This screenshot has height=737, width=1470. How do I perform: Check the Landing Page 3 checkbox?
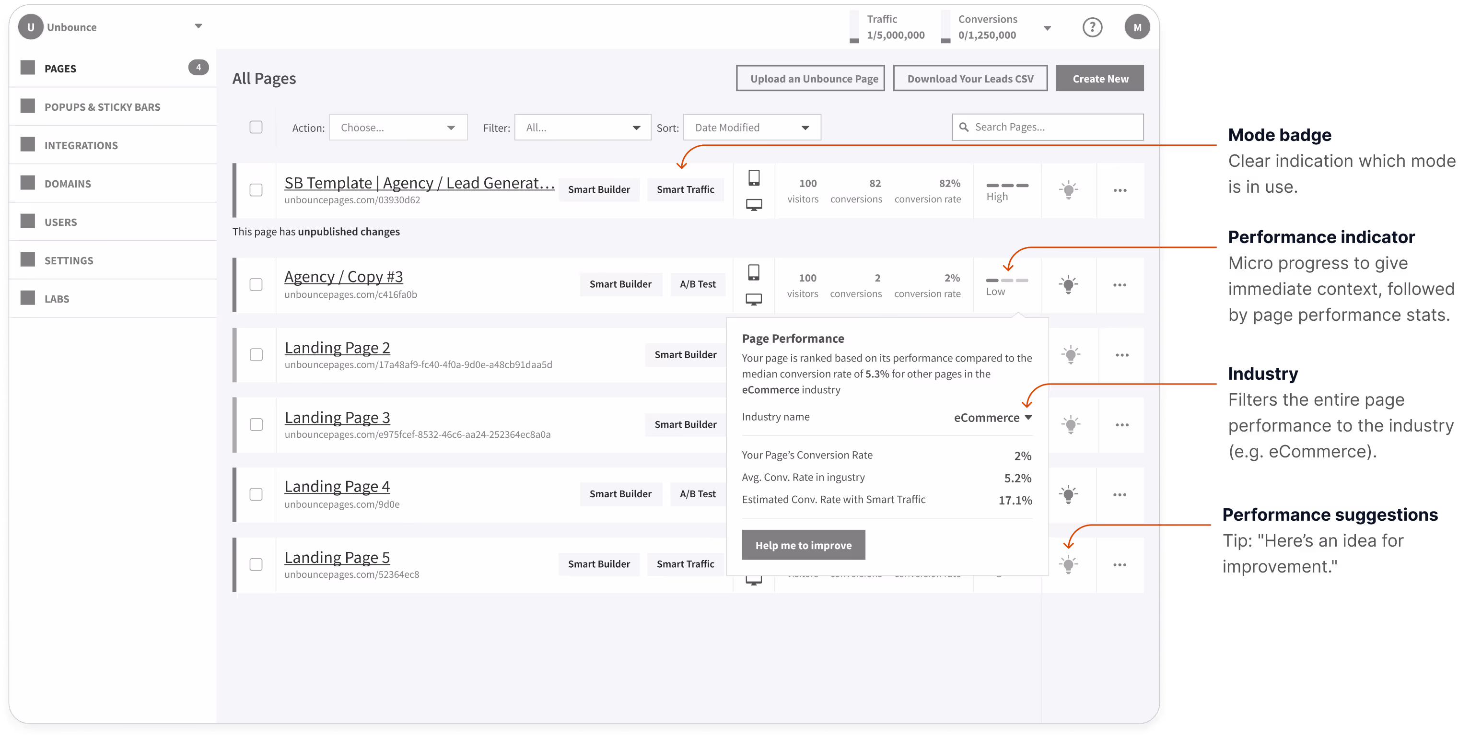tap(256, 425)
